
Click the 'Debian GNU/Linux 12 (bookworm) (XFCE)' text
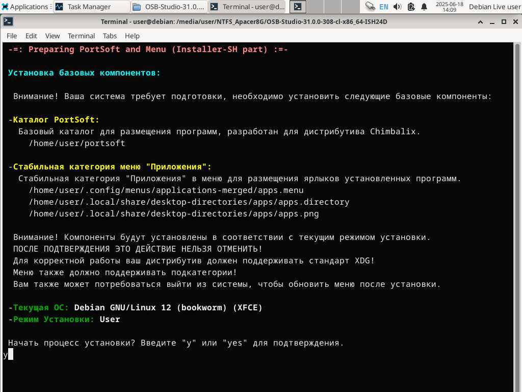click(168, 308)
